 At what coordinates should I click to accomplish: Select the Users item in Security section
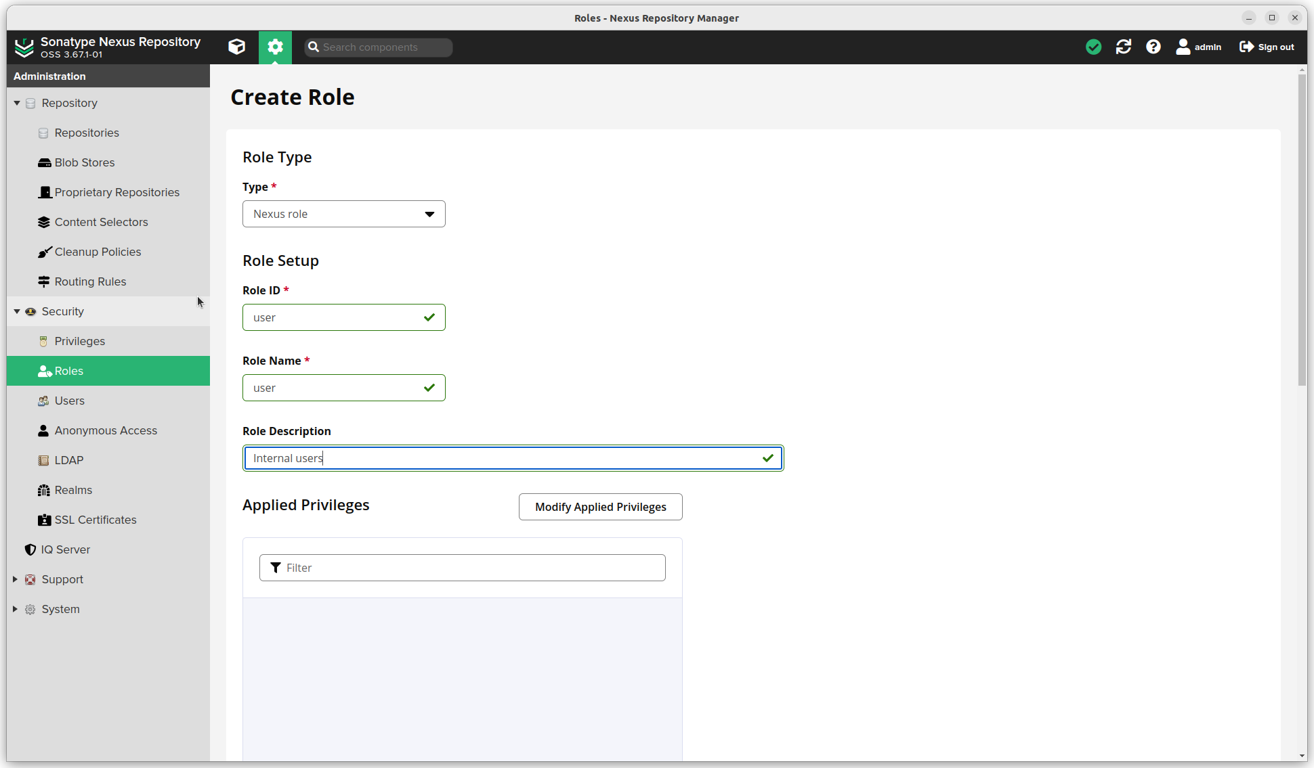tap(70, 401)
